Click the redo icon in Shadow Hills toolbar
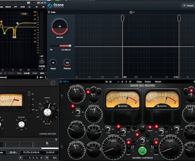This screenshot has height=161, width=195. click(x=111, y=82)
